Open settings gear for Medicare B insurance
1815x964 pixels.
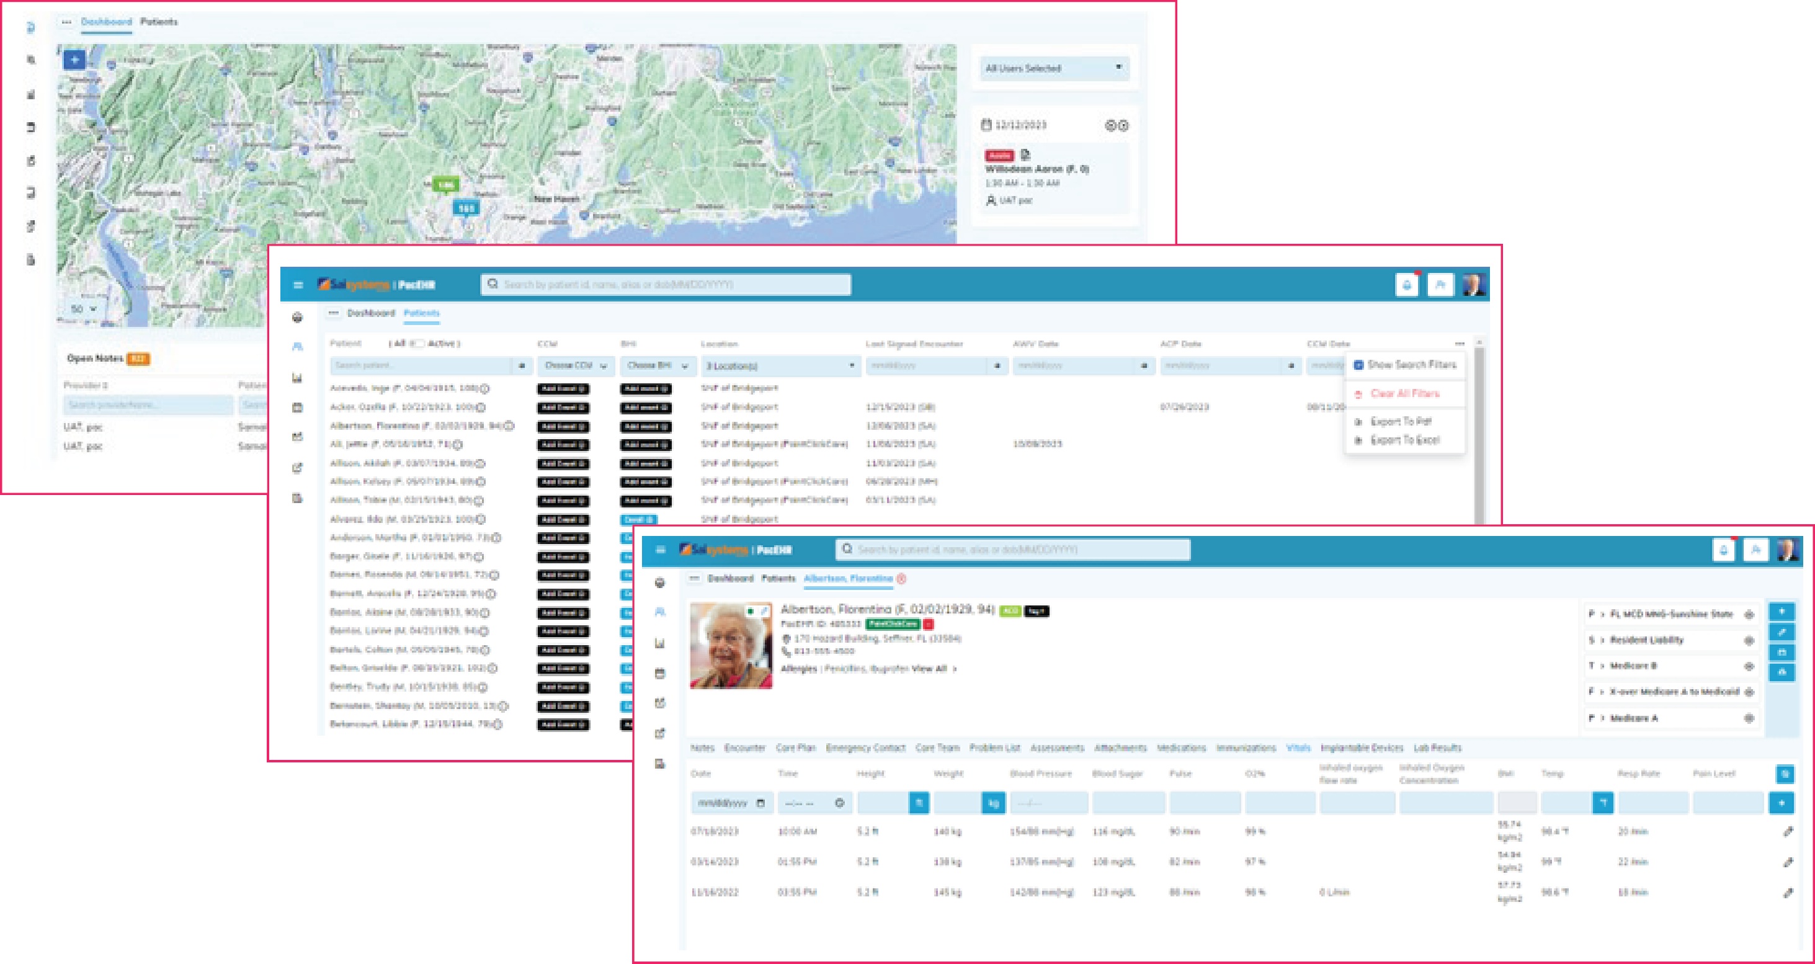click(x=1749, y=666)
